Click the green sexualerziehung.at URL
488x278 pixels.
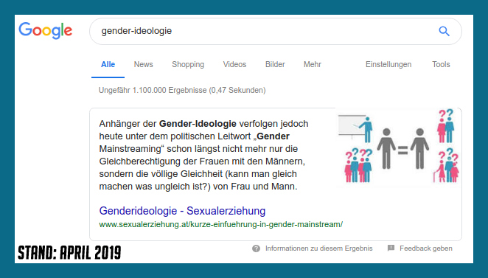[221, 224]
